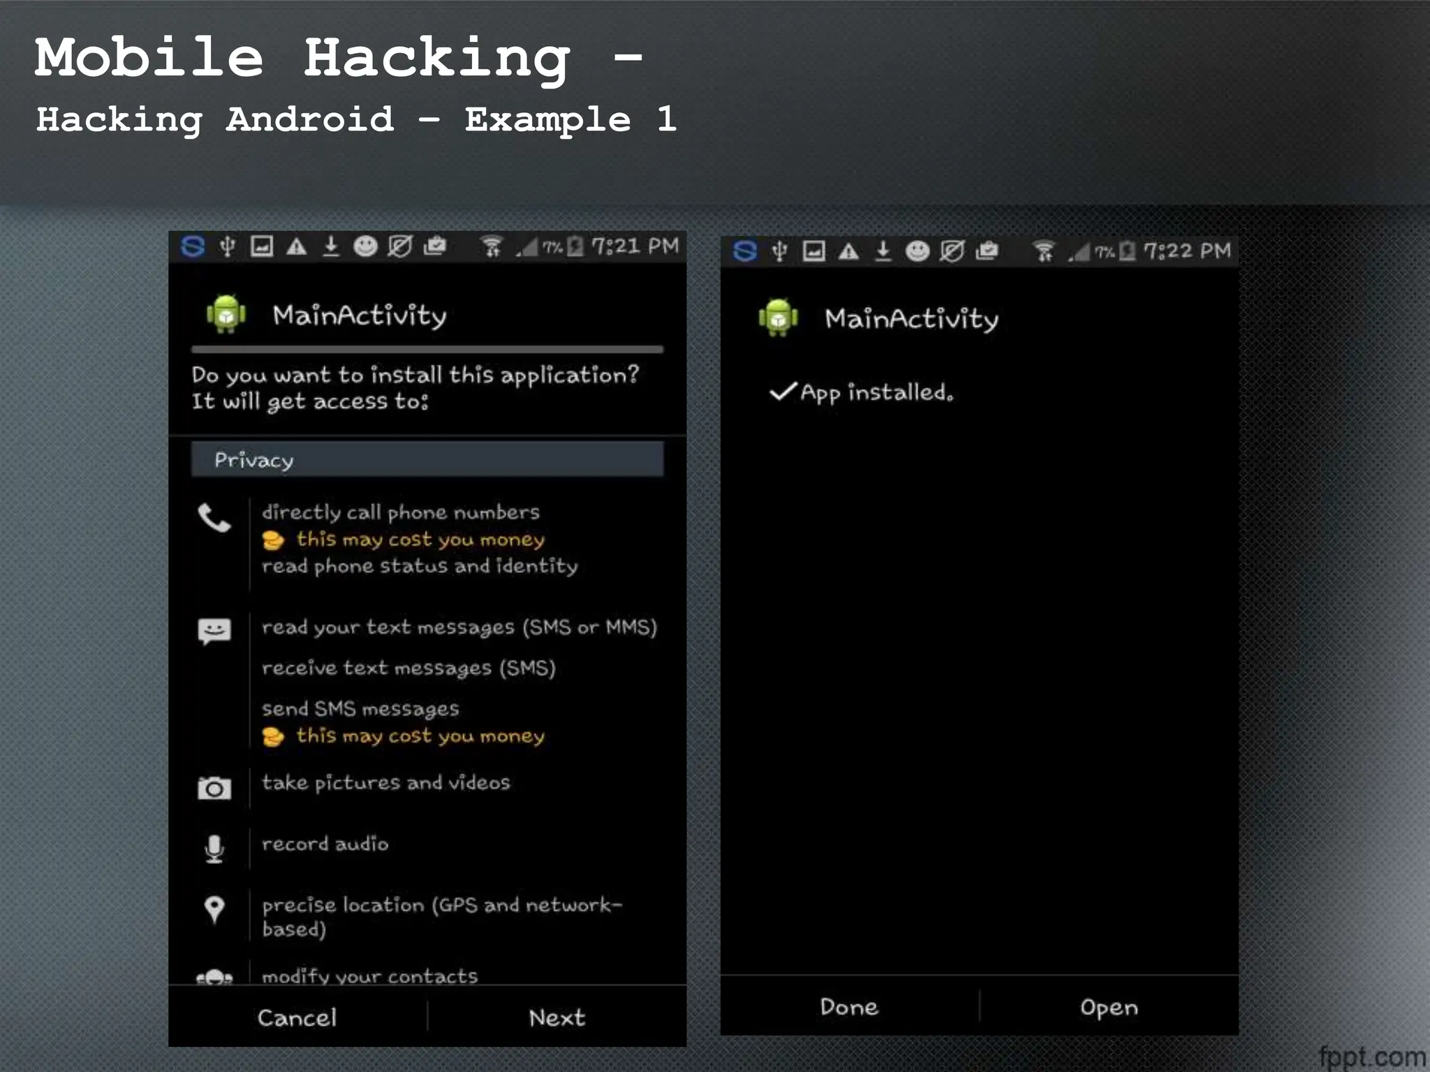Tap the warning triangle status icon in left phone
Screen dimensions: 1430x1072
coord(297,246)
